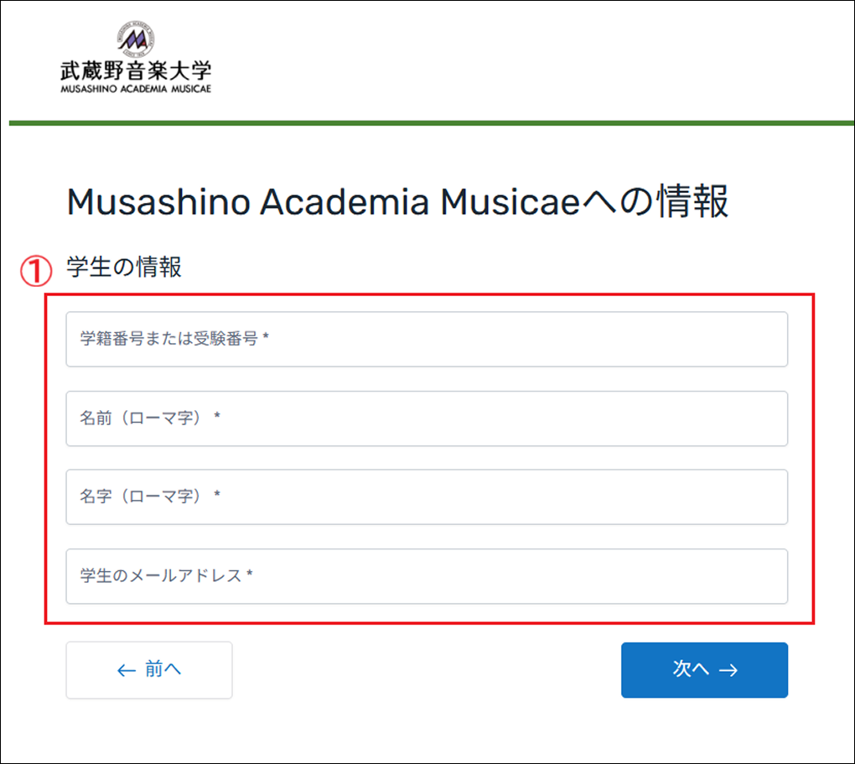Select the 名前（ローマ字） text field
The height and width of the screenshot is (764, 855).
[427, 418]
